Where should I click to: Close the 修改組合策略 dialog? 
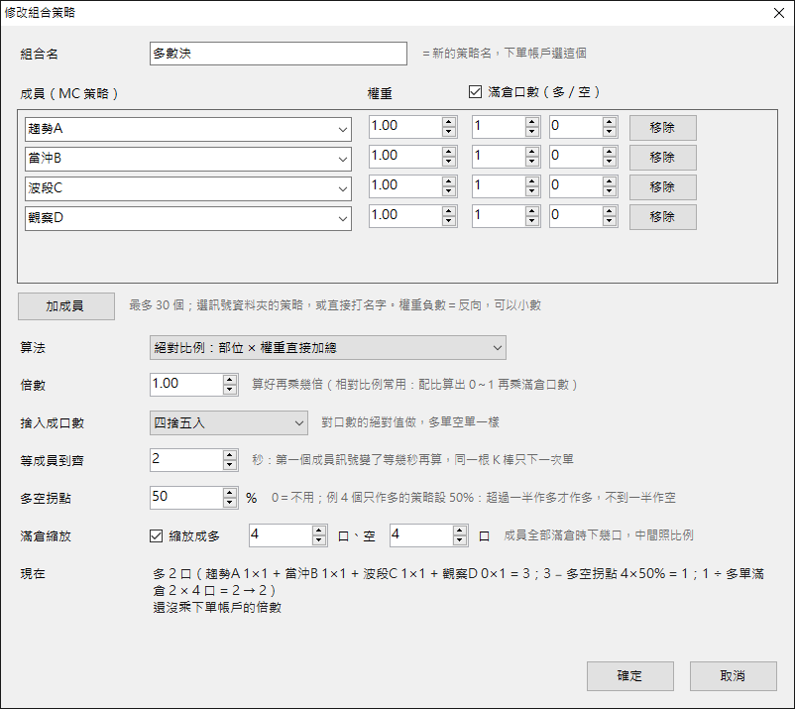(779, 13)
